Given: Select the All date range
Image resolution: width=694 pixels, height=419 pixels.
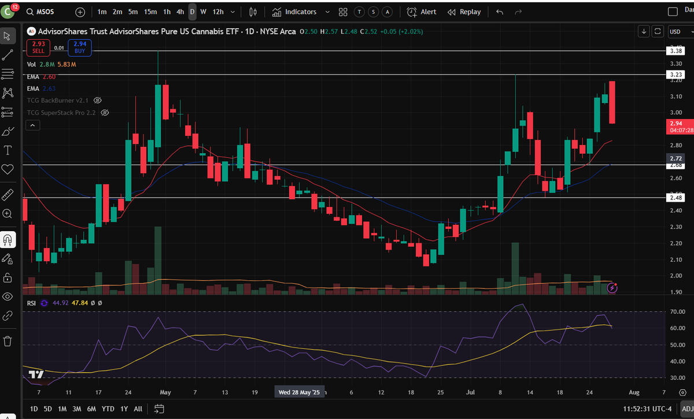Looking at the screenshot, I should (138, 409).
